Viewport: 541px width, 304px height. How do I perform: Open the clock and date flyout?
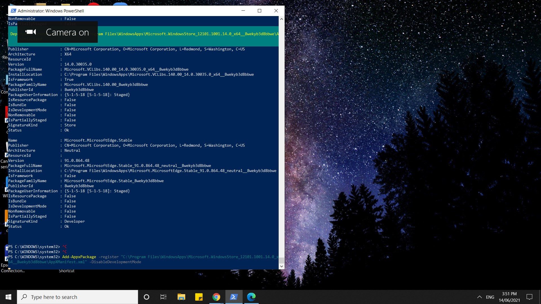click(x=509, y=297)
